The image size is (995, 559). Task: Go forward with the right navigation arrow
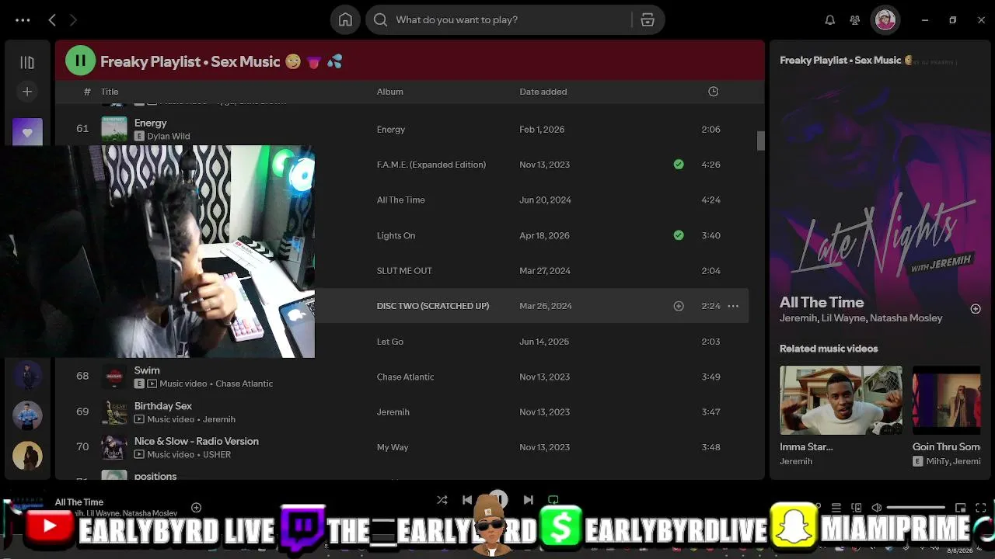pyautogui.click(x=73, y=20)
